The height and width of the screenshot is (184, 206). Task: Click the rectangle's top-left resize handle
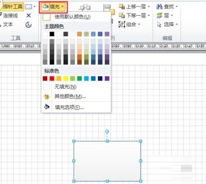click(74, 141)
